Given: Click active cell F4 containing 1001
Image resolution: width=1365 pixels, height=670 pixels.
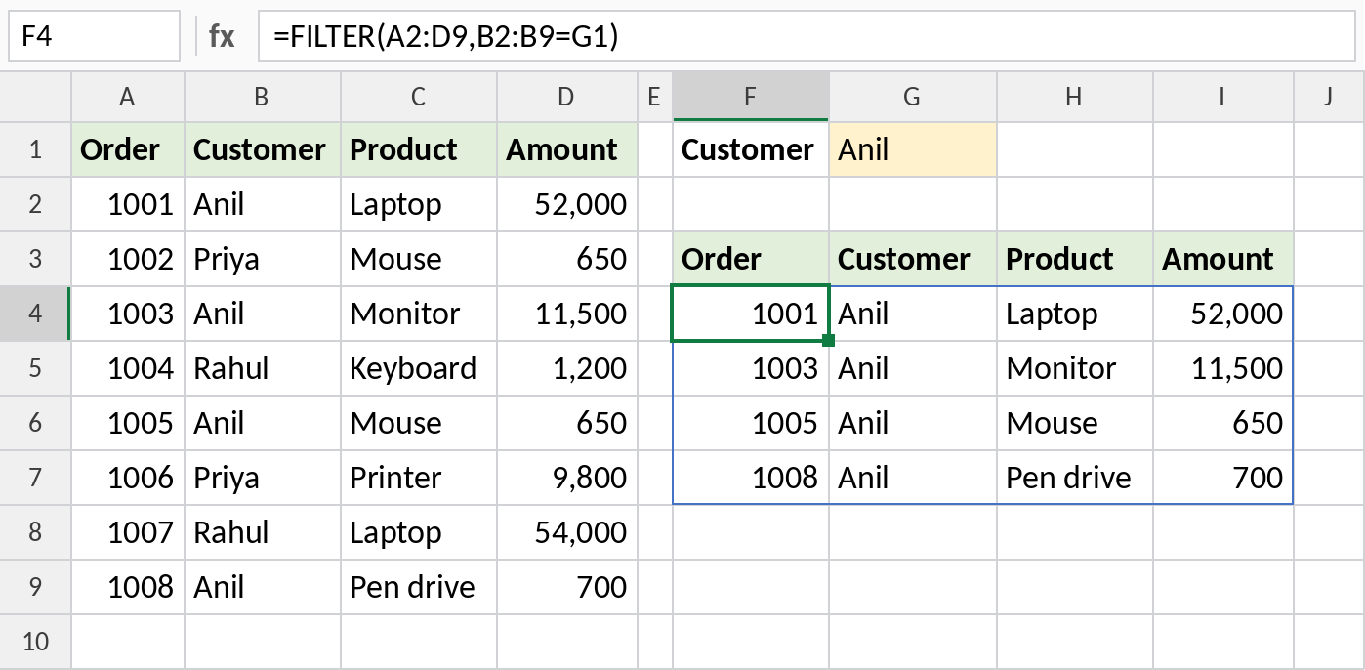Looking at the screenshot, I should tap(751, 314).
